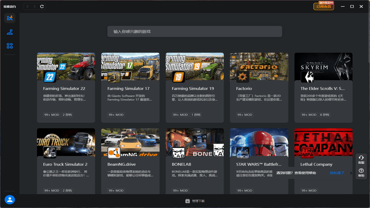Go back with the left arrow
The height and width of the screenshot is (208, 370).
tap(28, 6)
